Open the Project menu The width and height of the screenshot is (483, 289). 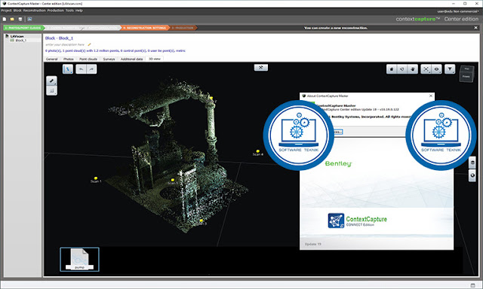click(x=6, y=11)
